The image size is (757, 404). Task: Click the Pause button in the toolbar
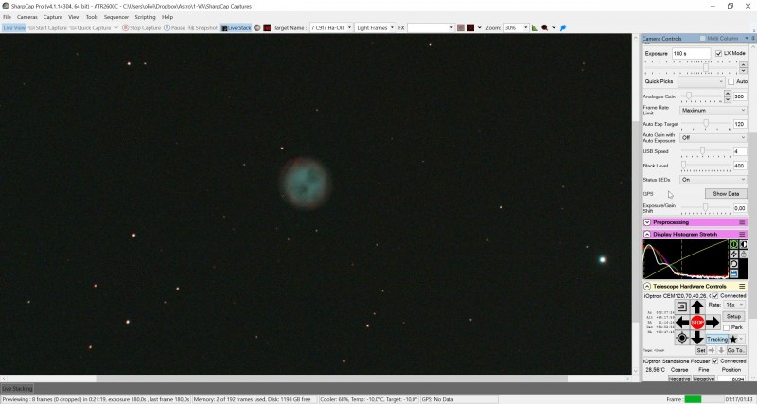click(174, 28)
